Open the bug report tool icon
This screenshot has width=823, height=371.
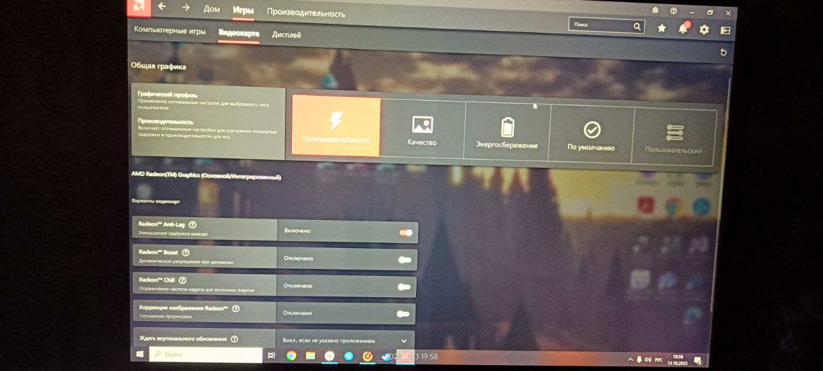[x=655, y=10]
